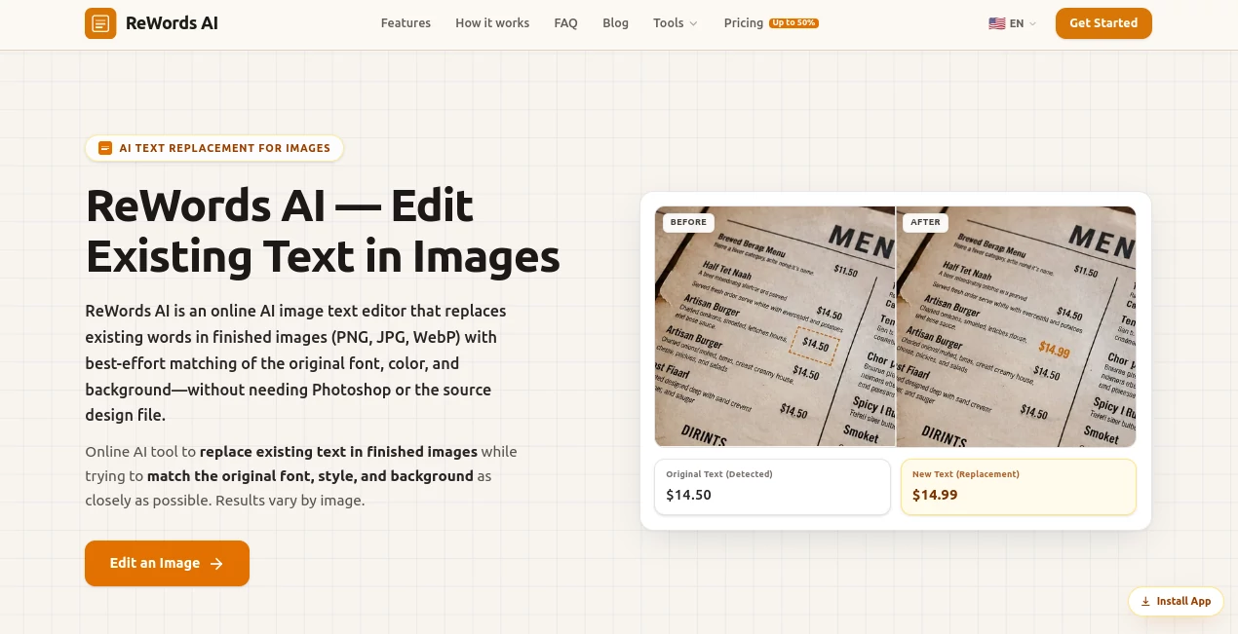Open the Pricing page link
The image size is (1238, 634).
744,23
